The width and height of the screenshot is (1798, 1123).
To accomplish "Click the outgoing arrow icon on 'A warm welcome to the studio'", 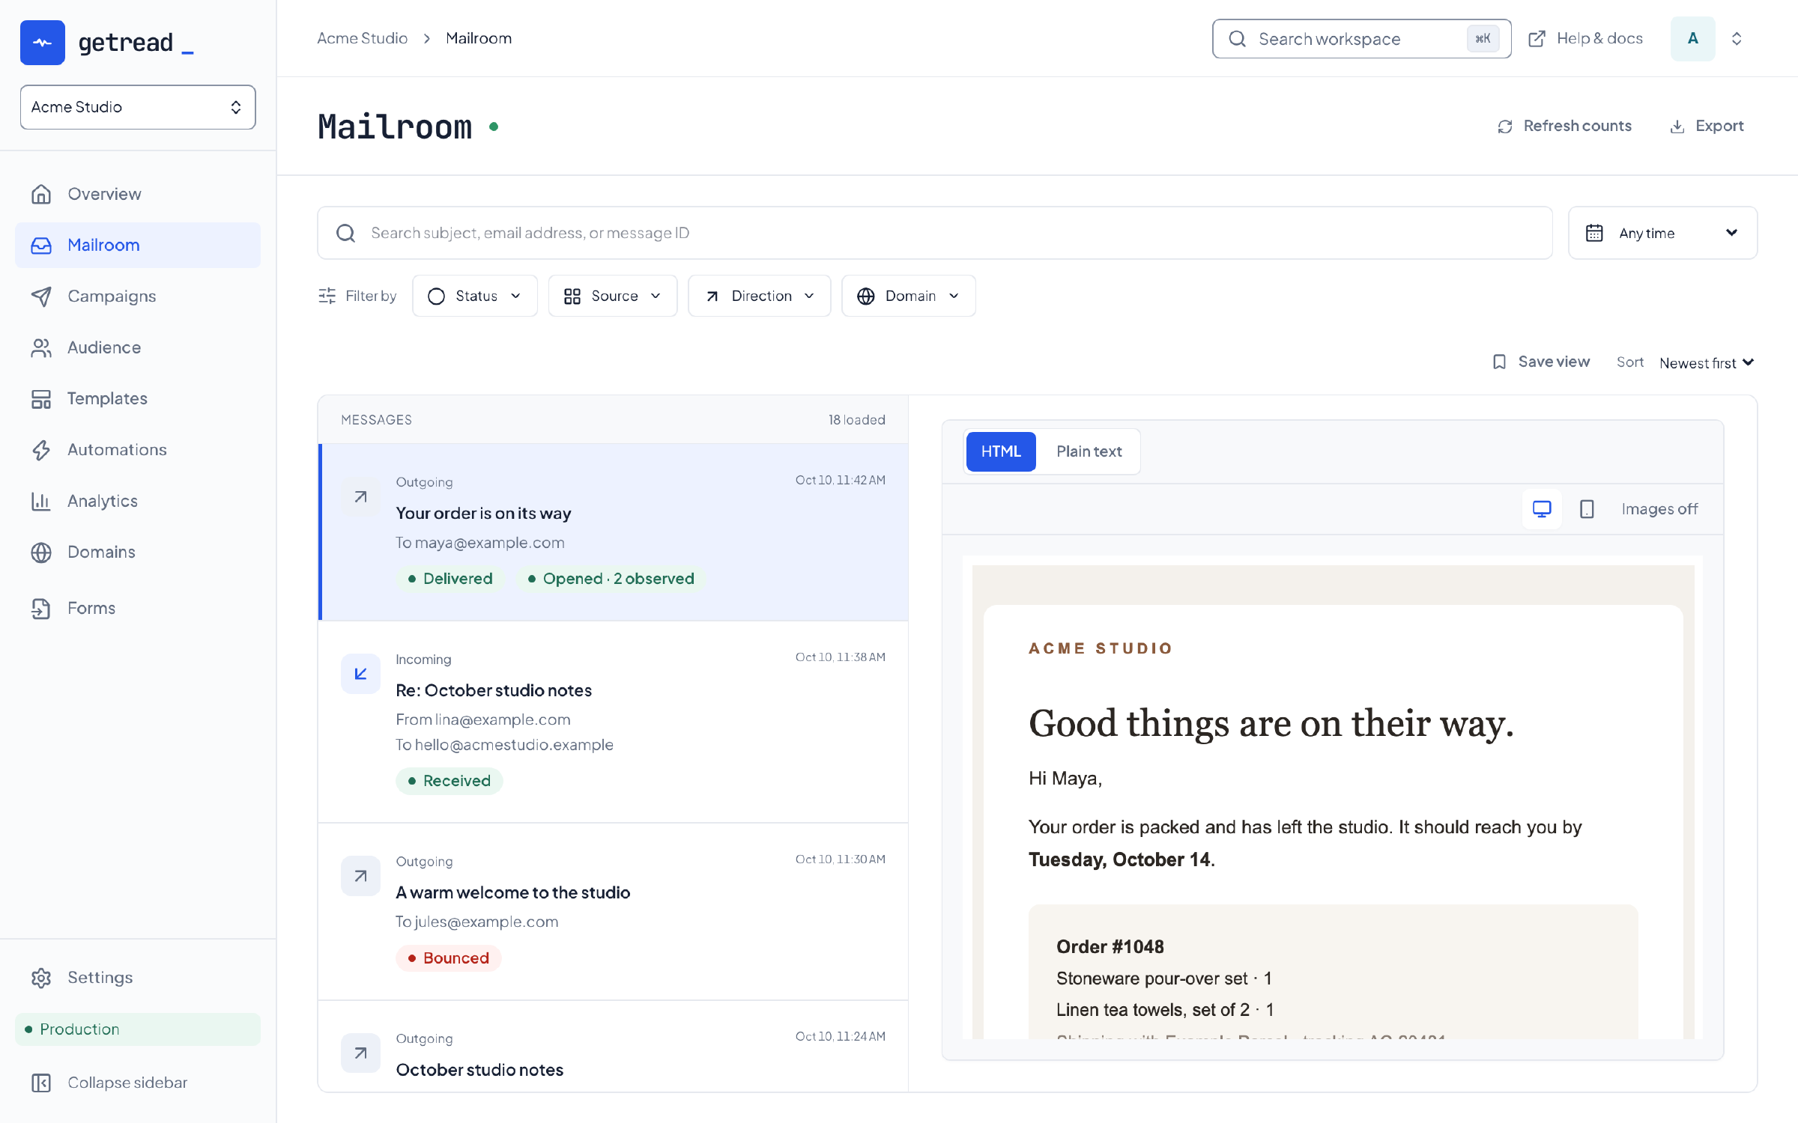I will pos(360,876).
